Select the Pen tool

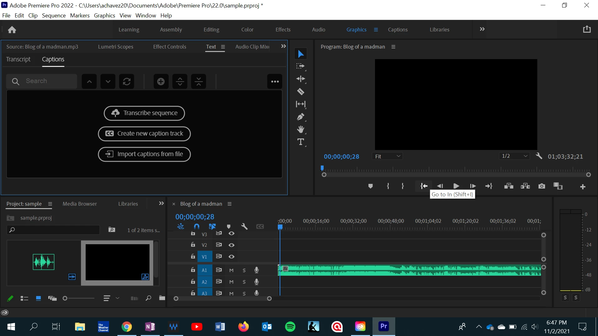(301, 117)
